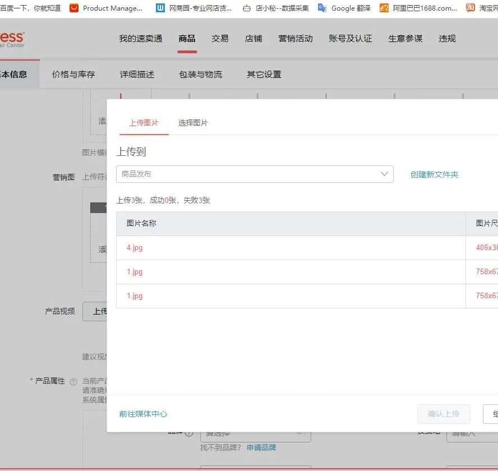Select the 上传图片 tab

point(144,123)
